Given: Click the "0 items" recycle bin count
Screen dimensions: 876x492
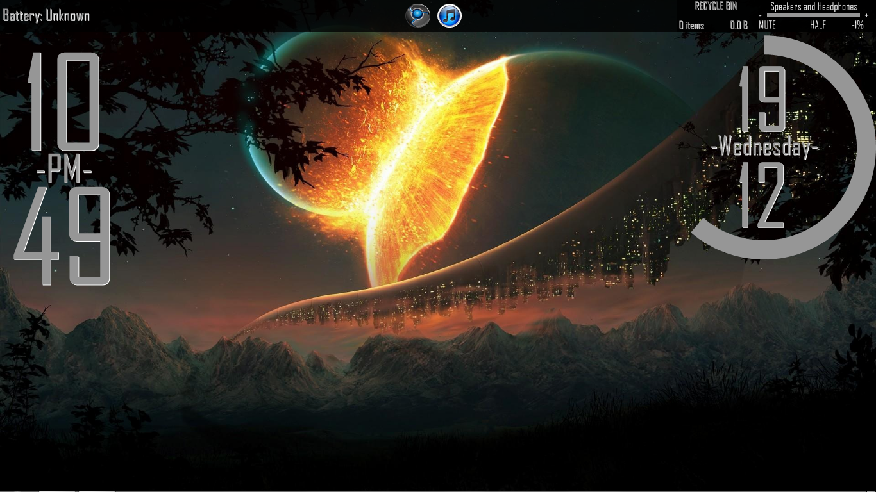Looking at the screenshot, I should (691, 26).
